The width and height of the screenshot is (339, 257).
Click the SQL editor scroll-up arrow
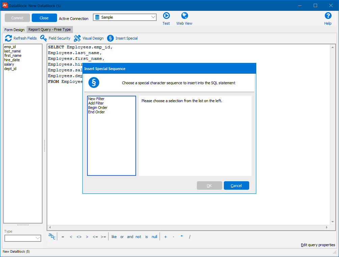333,47
